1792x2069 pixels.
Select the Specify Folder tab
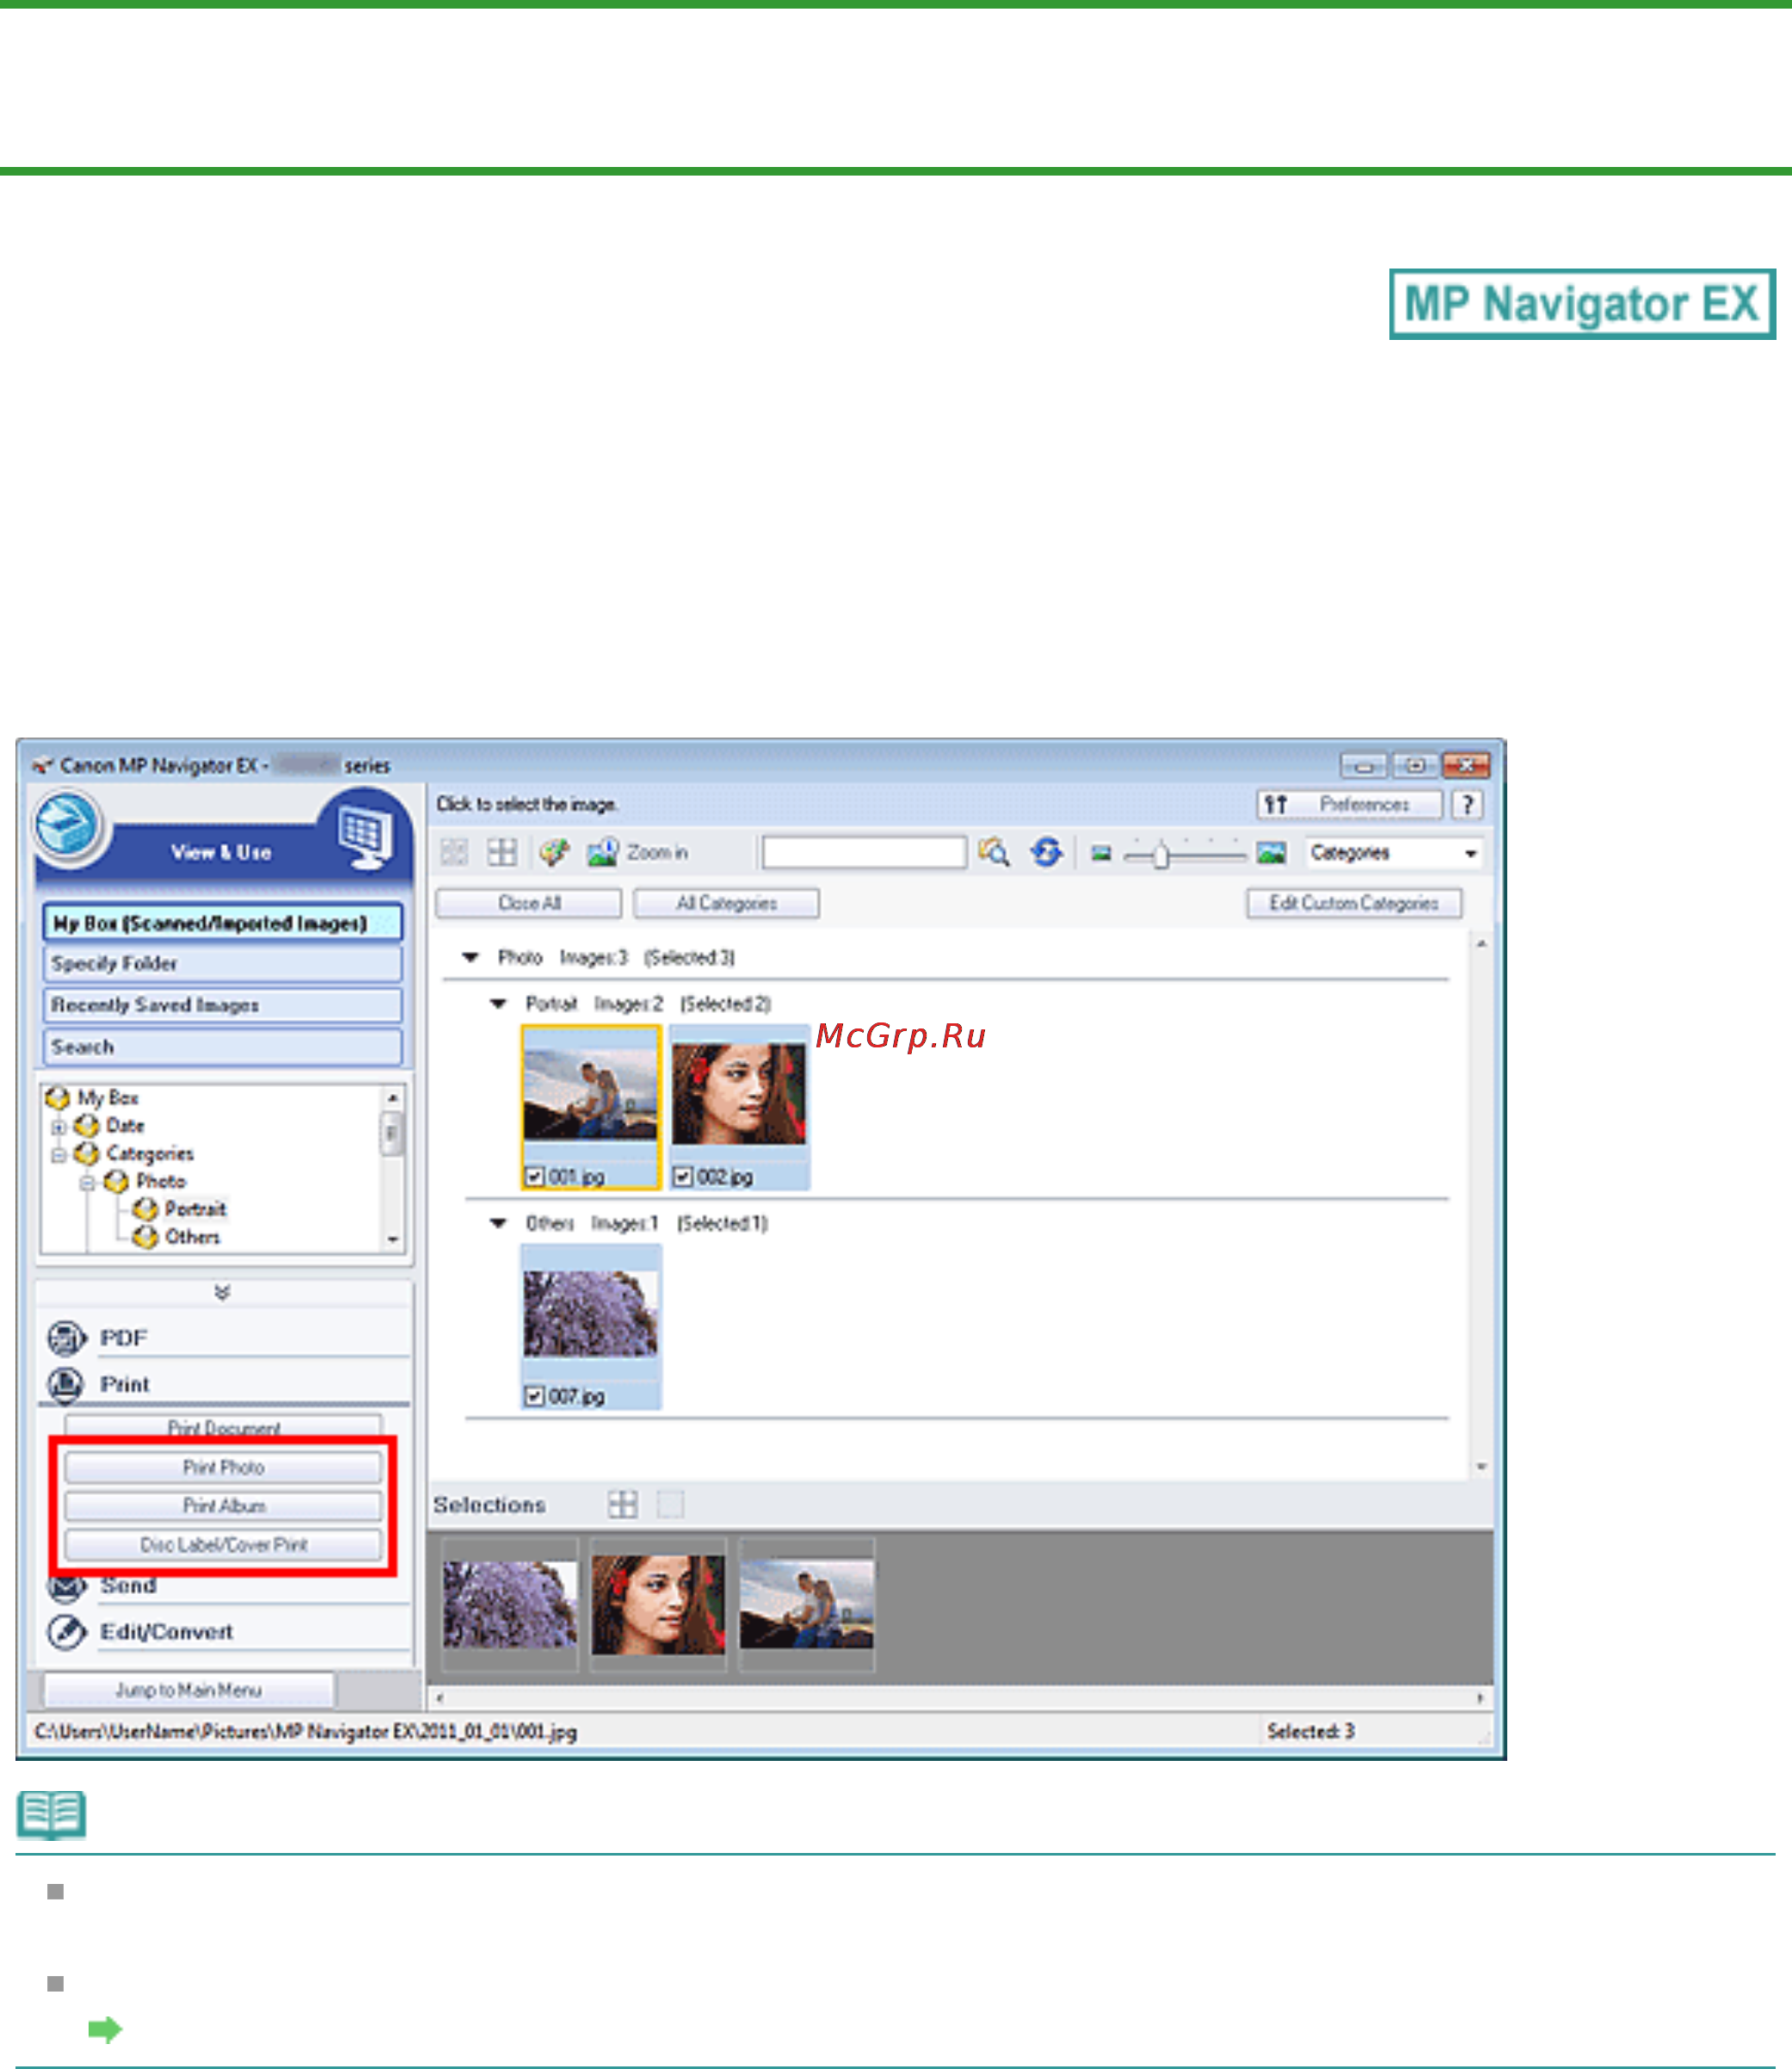tap(222, 963)
